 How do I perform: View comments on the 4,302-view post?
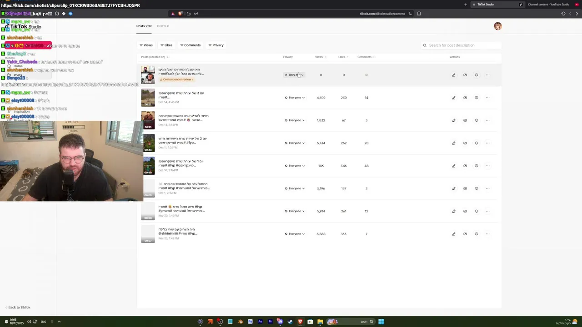click(x=476, y=98)
